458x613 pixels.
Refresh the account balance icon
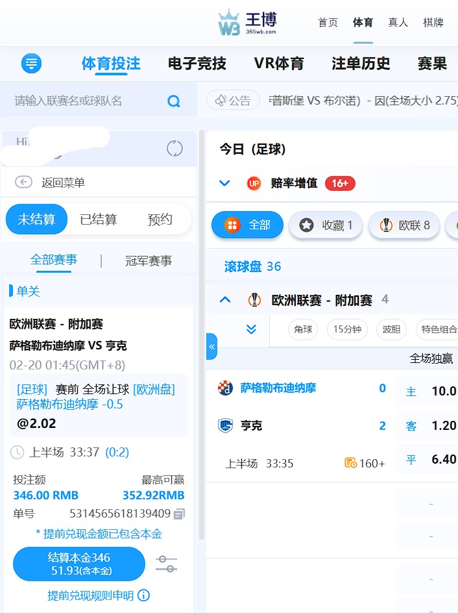click(x=175, y=148)
